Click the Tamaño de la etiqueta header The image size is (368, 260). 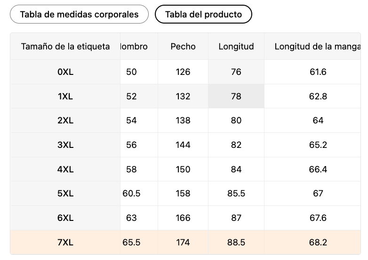(x=65, y=46)
